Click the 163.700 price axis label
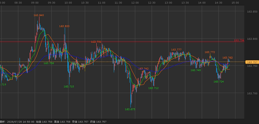259x124 pixels. click(252, 93)
